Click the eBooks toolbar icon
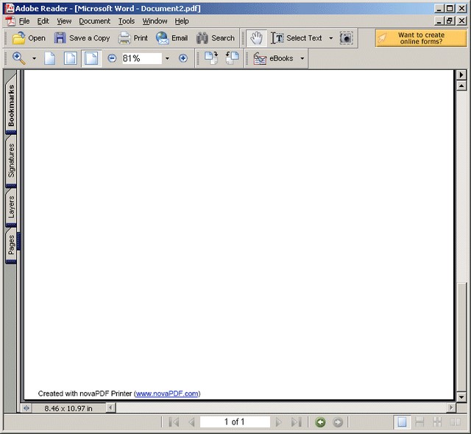This screenshot has height=434, width=471. pyautogui.click(x=260, y=58)
